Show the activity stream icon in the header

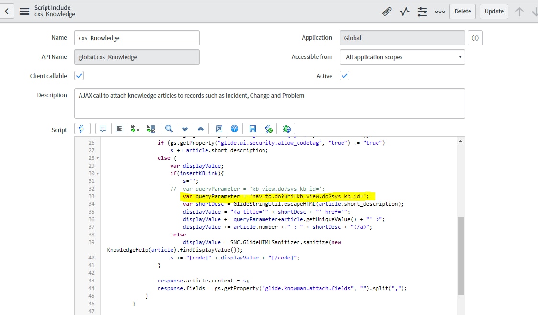404,11
